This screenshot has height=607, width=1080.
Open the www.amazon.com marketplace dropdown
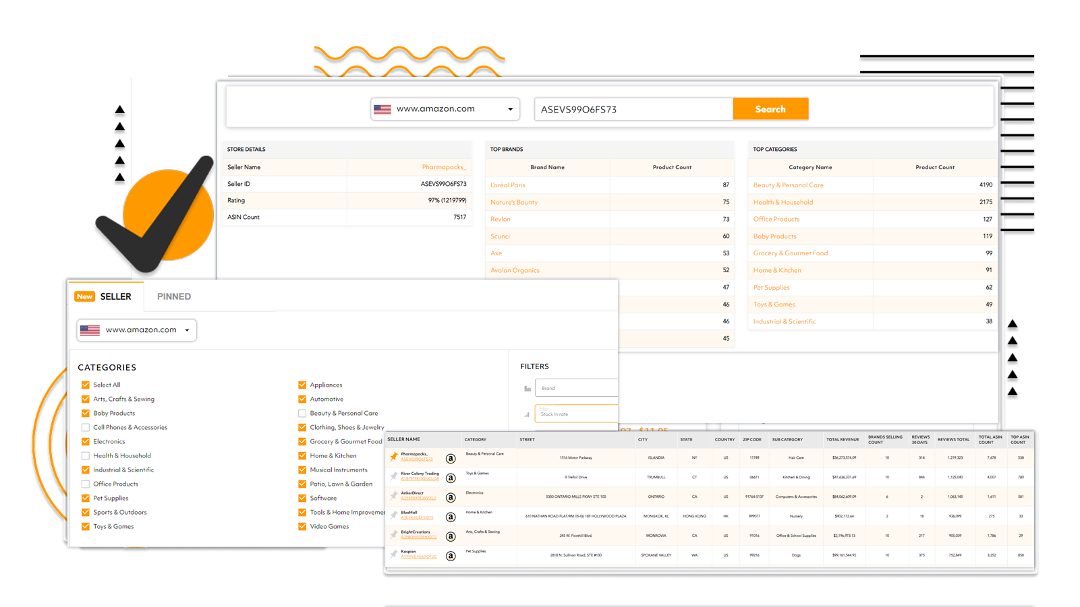pyautogui.click(x=445, y=108)
